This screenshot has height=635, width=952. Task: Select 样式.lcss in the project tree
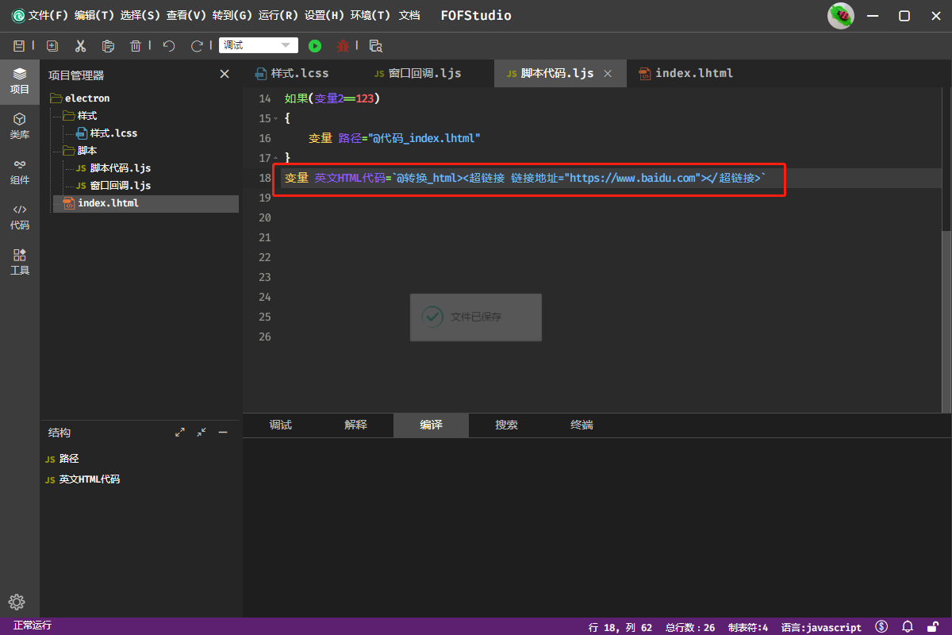tap(113, 133)
